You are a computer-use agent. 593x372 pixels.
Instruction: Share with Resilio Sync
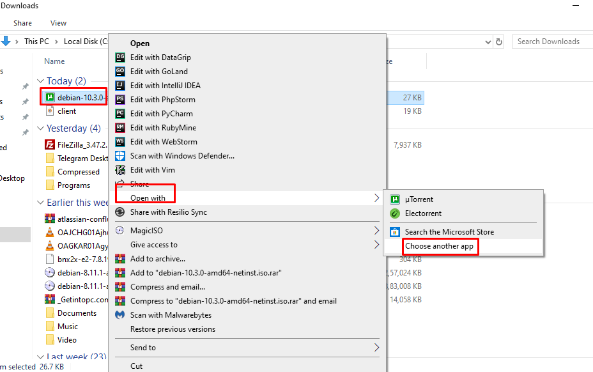pos(169,212)
